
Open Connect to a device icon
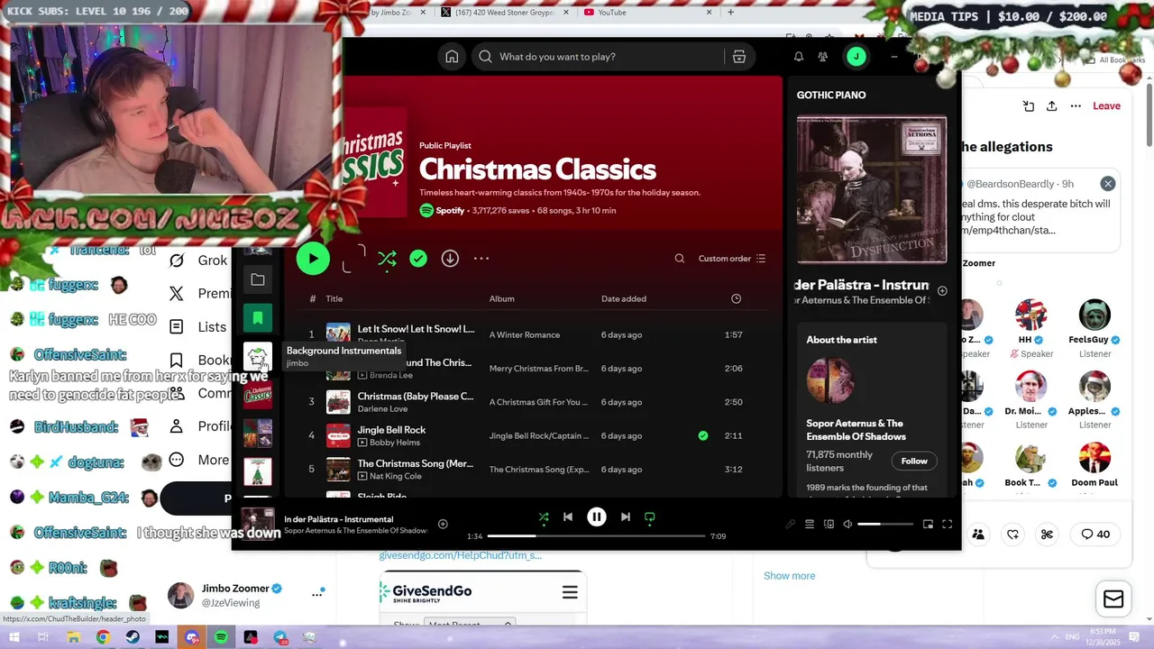tap(829, 524)
